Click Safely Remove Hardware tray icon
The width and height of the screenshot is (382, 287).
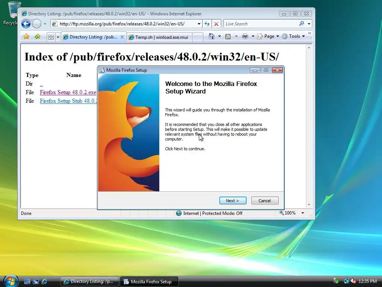pyautogui.click(x=336, y=281)
